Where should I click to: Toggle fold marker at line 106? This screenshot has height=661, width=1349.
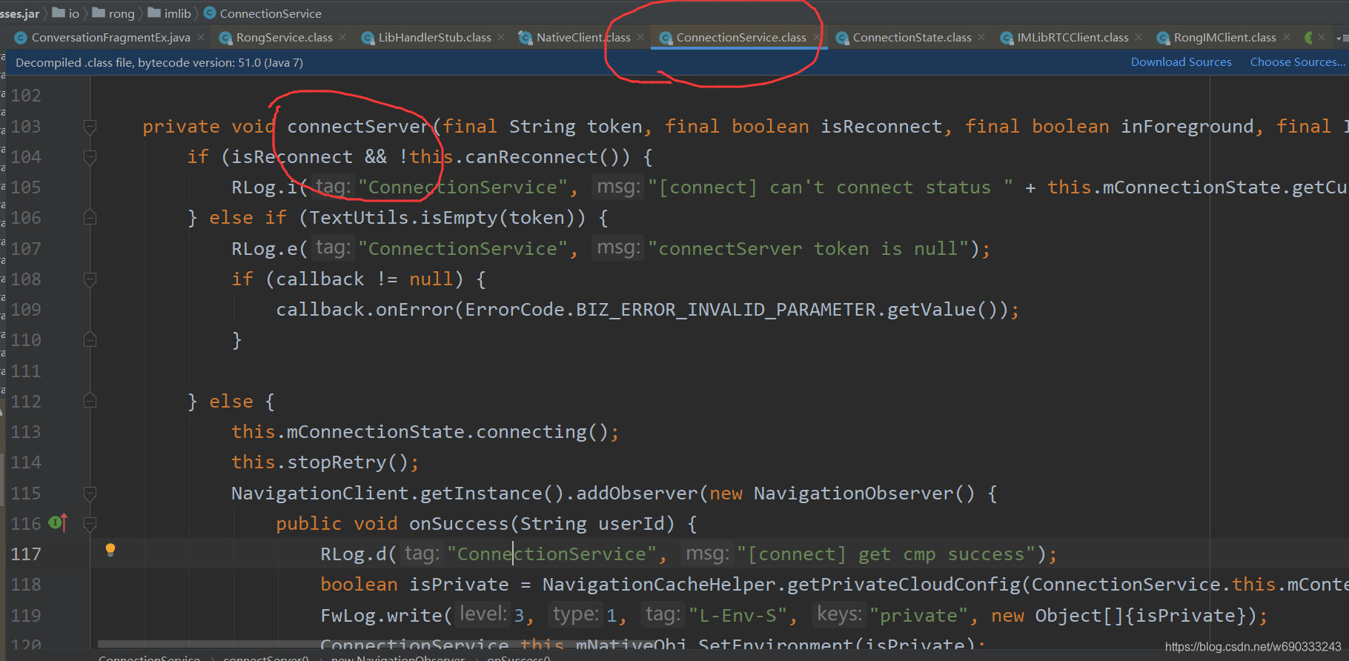[90, 218]
